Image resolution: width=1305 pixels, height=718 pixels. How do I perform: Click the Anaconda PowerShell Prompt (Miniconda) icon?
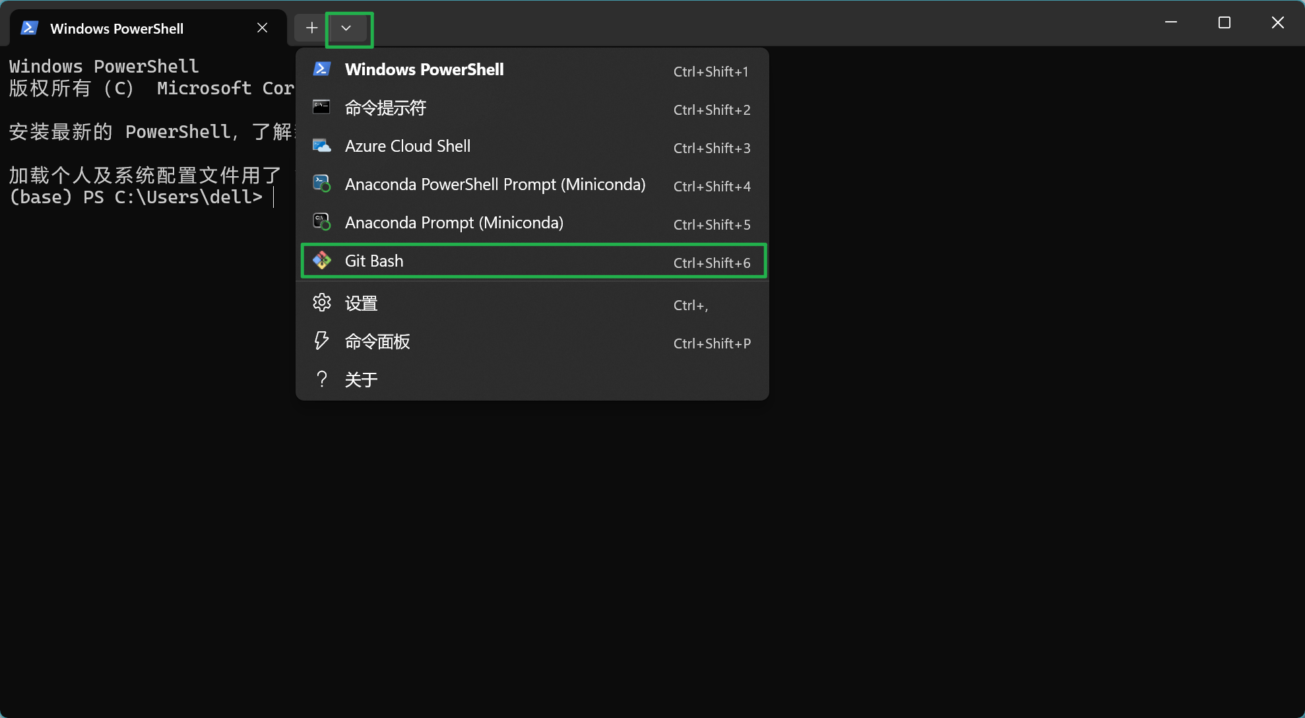tap(322, 183)
